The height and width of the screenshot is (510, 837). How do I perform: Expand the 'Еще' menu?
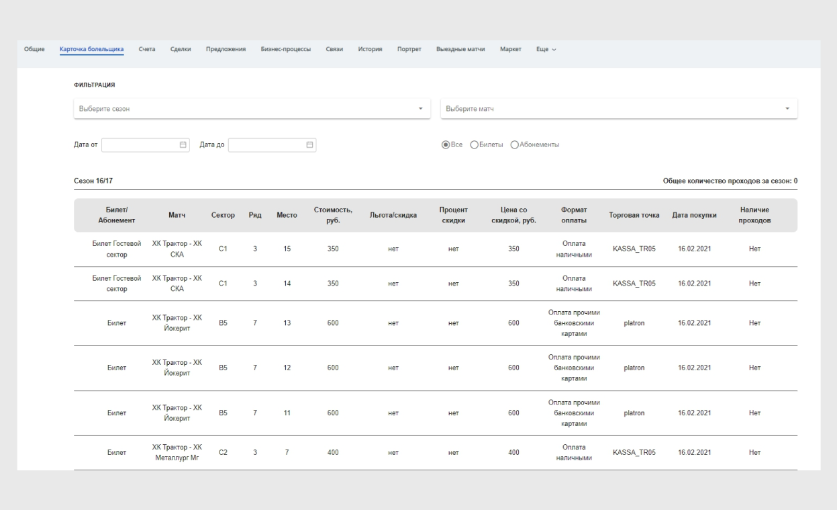tap(546, 50)
